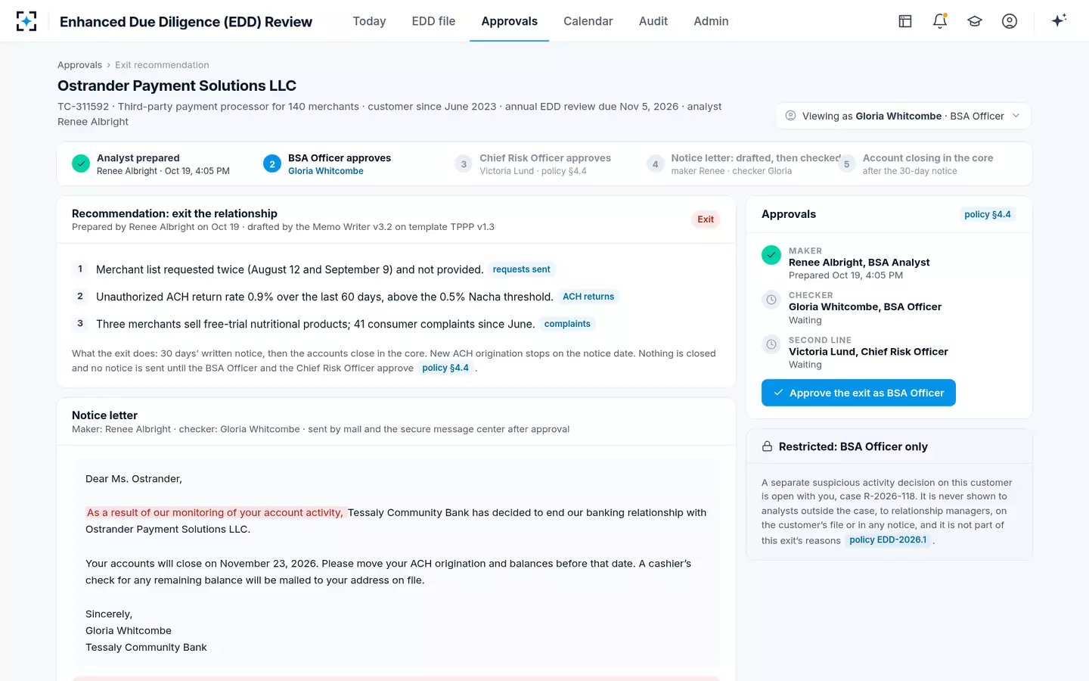Open the notifications bell
The image size is (1089, 681).
pyautogui.click(x=940, y=21)
